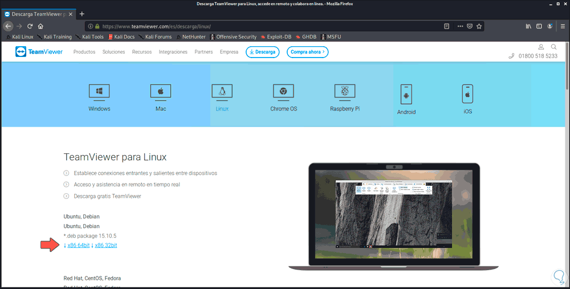Image resolution: width=570 pixels, height=289 pixels.
Task: Click the Firefox forward arrow button
Action: (19, 26)
